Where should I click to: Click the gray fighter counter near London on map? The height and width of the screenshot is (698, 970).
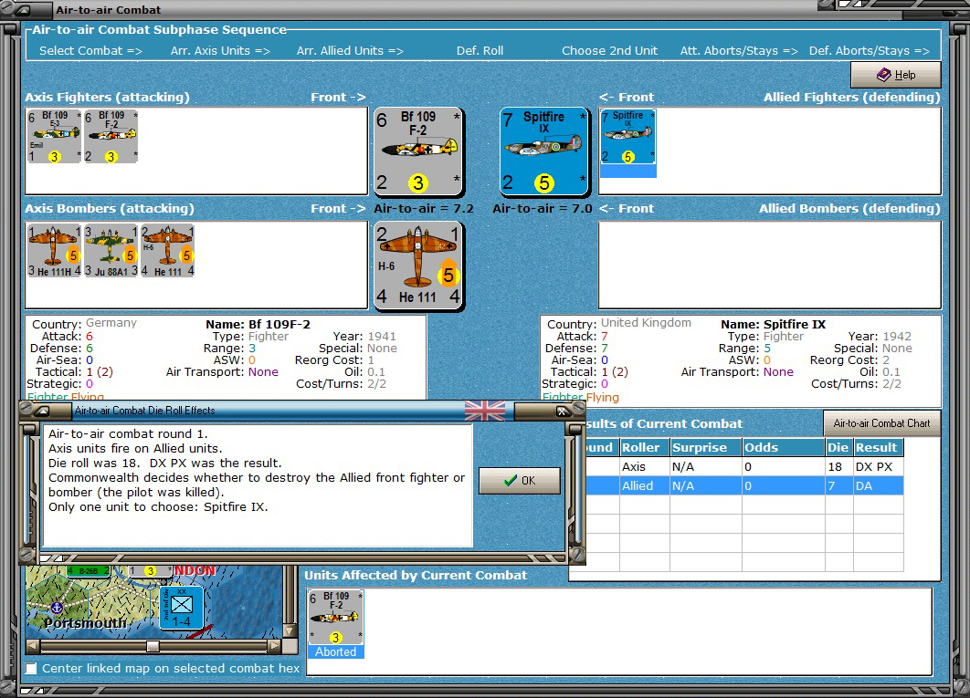point(151,570)
